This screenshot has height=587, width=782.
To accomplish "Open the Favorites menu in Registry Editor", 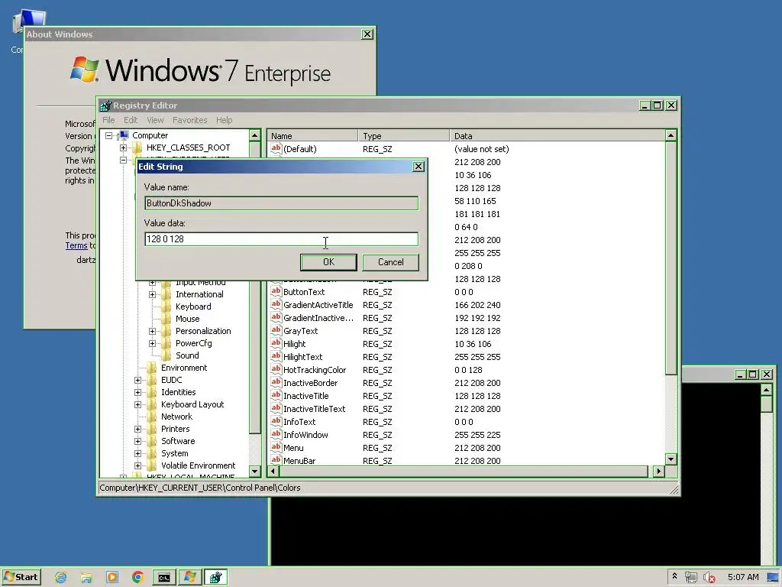I will click(x=189, y=120).
